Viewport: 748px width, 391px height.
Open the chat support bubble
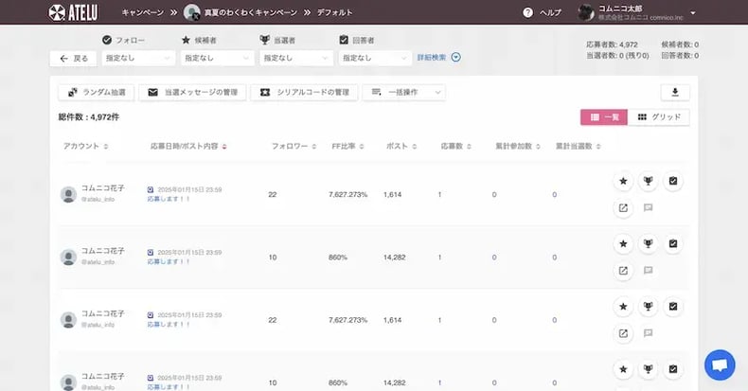[x=719, y=365]
